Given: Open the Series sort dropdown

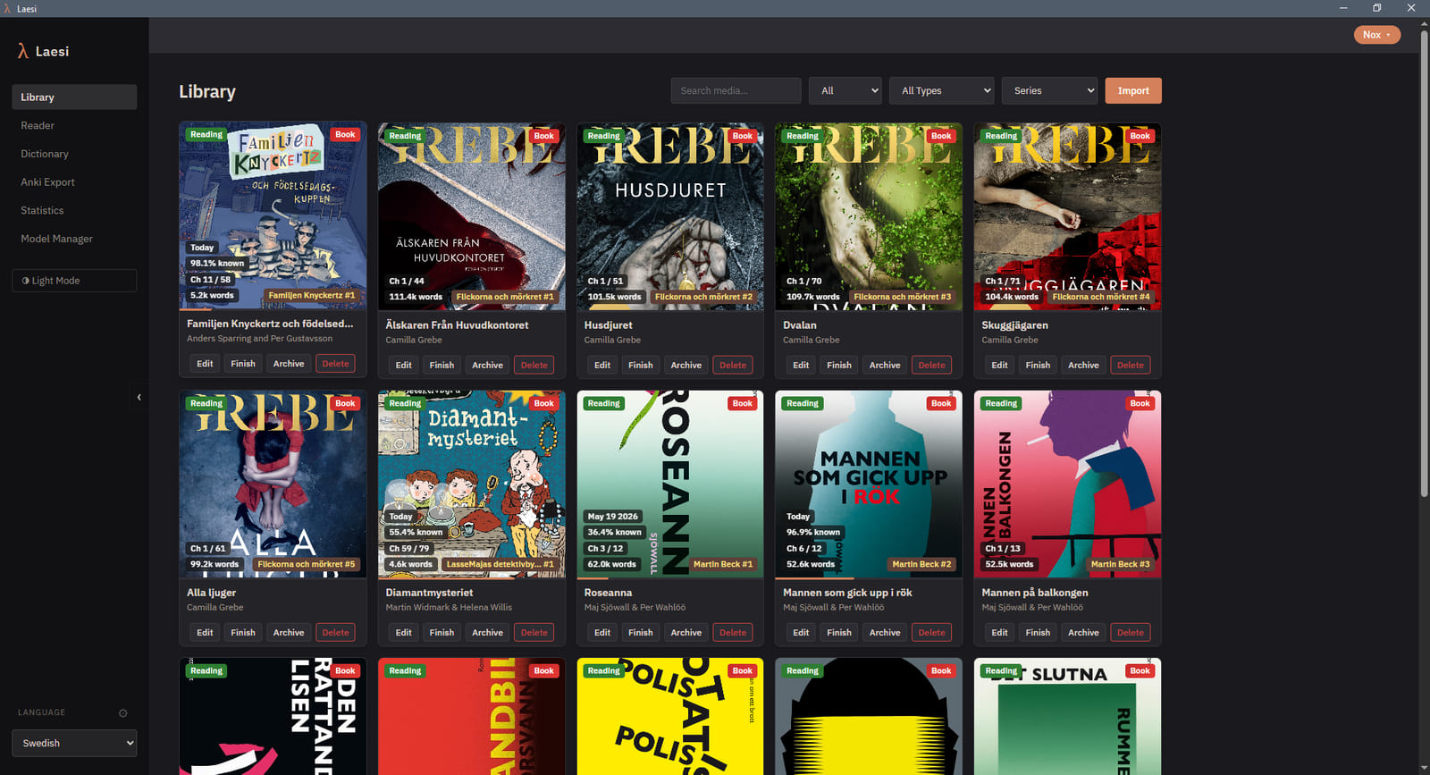Looking at the screenshot, I should 1050,90.
